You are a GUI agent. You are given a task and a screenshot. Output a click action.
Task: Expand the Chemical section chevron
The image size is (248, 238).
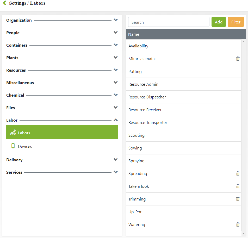click(116, 95)
